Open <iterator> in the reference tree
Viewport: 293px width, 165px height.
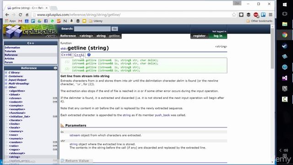coord(16,120)
